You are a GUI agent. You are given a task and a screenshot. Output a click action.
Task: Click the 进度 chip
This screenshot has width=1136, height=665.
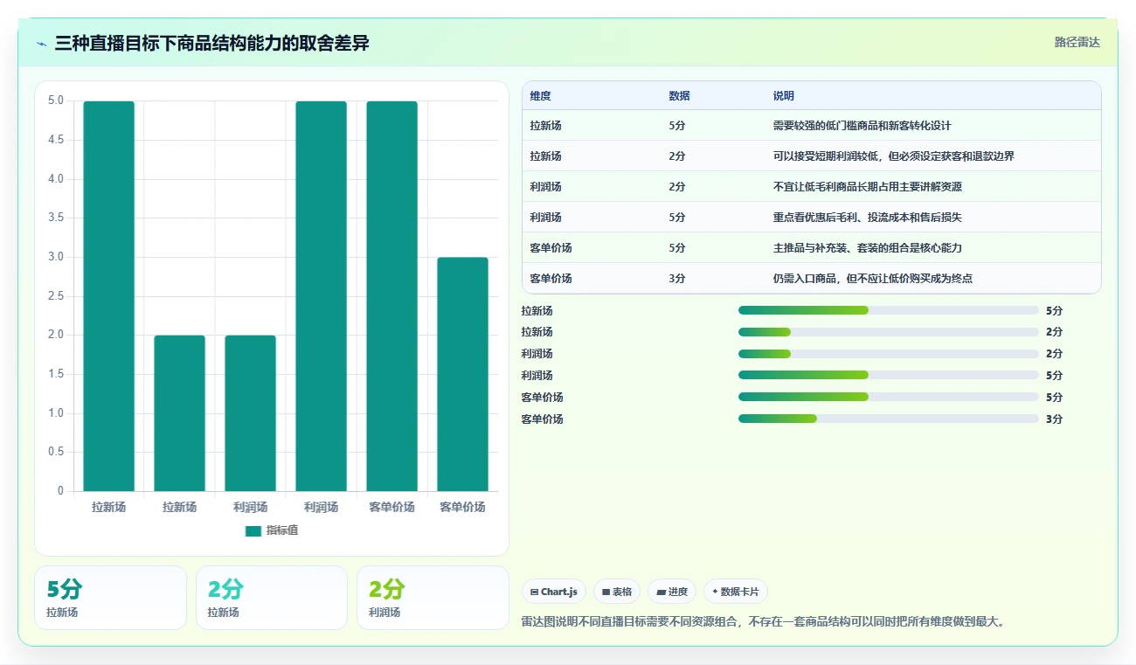coord(672,592)
